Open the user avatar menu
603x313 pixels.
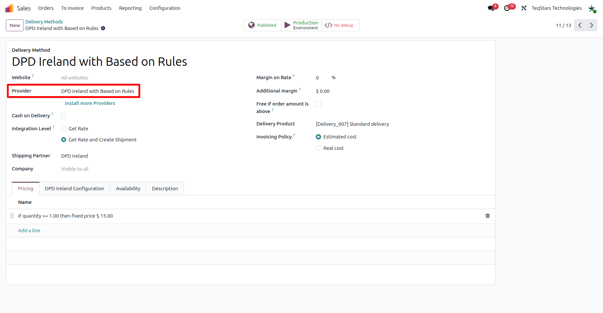point(592,8)
